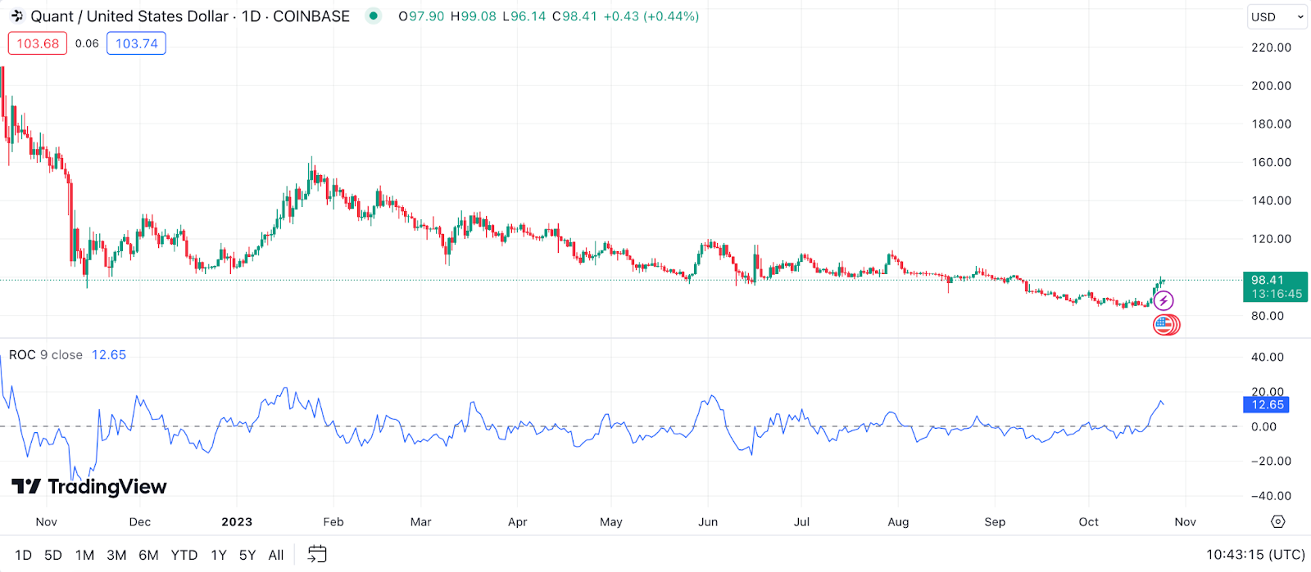Image resolution: width=1311 pixels, height=572 pixels.
Task: Click the +0.43 (+0.44%) change value
Action: point(651,16)
